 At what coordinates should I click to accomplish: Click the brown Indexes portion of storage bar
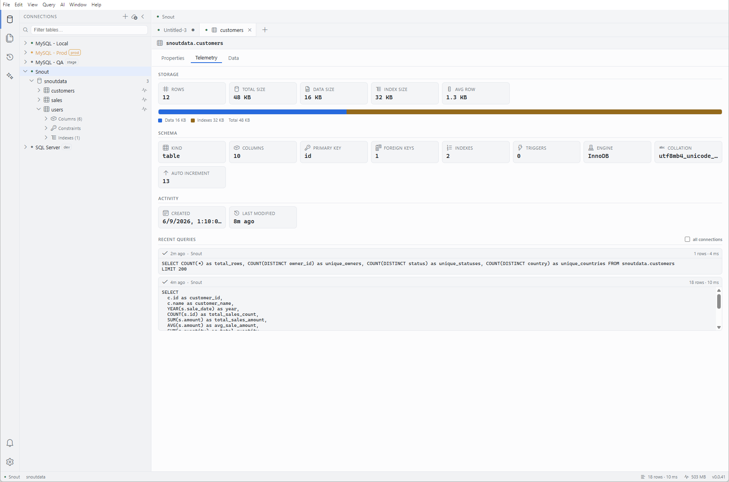534,112
